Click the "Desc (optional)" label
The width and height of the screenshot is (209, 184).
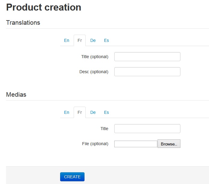(x=94, y=72)
